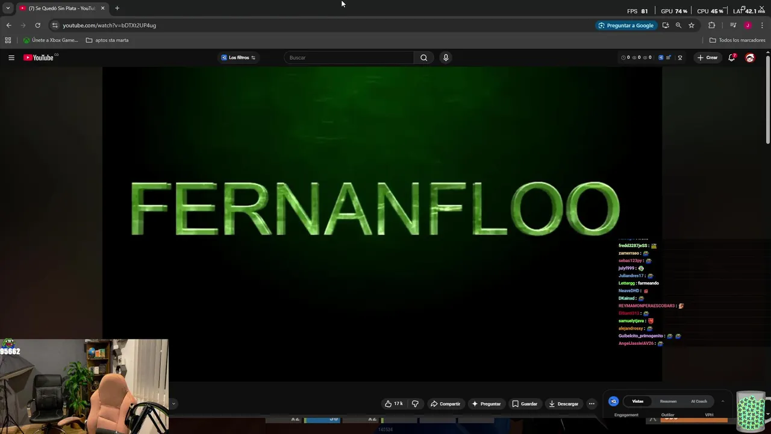771x434 pixels.
Task: Click the list icon beside the trophy
Action: pyautogui.click(x=669, y=58)
